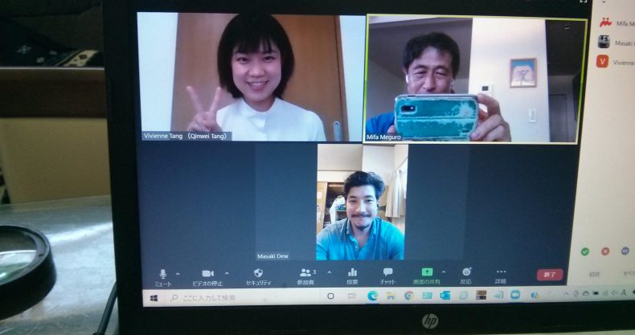The width and height of the screenshot is (635, 335).
Task: Click the red End meeting button
Action: 550,275
